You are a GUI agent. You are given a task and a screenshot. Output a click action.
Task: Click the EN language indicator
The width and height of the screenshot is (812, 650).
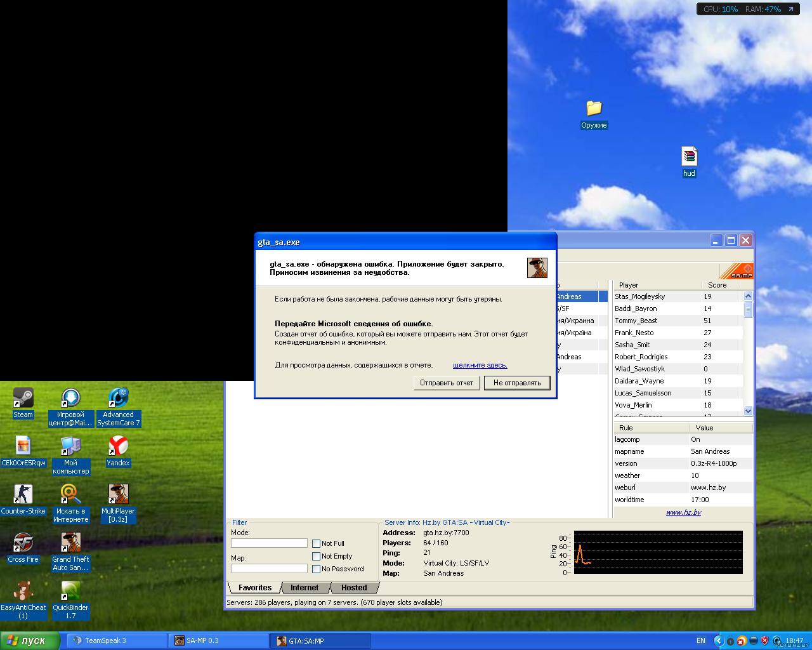[x=701, y=640]
